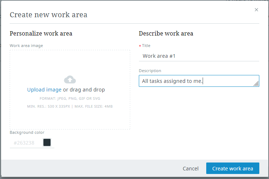Click the Upload image link
The width and height of the screenshot is (269, 179).
(44, 90)
